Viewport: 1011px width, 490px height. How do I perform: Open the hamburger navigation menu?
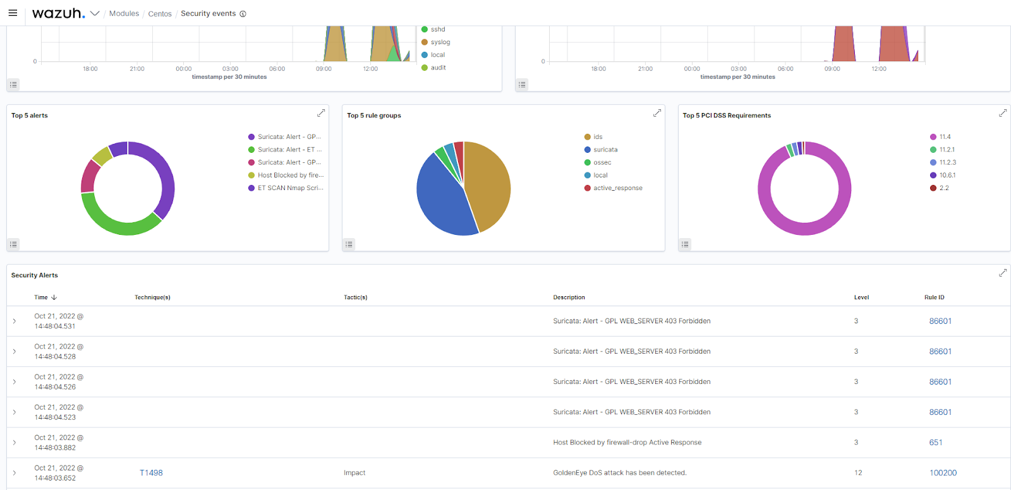[13, 13]
